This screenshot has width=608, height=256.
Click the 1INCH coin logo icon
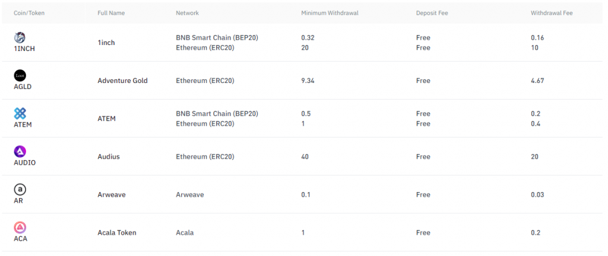pyautogui.click(x=20, y=37)
